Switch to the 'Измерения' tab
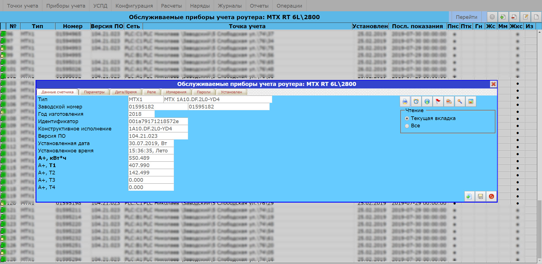Screen dimensions: 542x264 click(x=176, y=92)
